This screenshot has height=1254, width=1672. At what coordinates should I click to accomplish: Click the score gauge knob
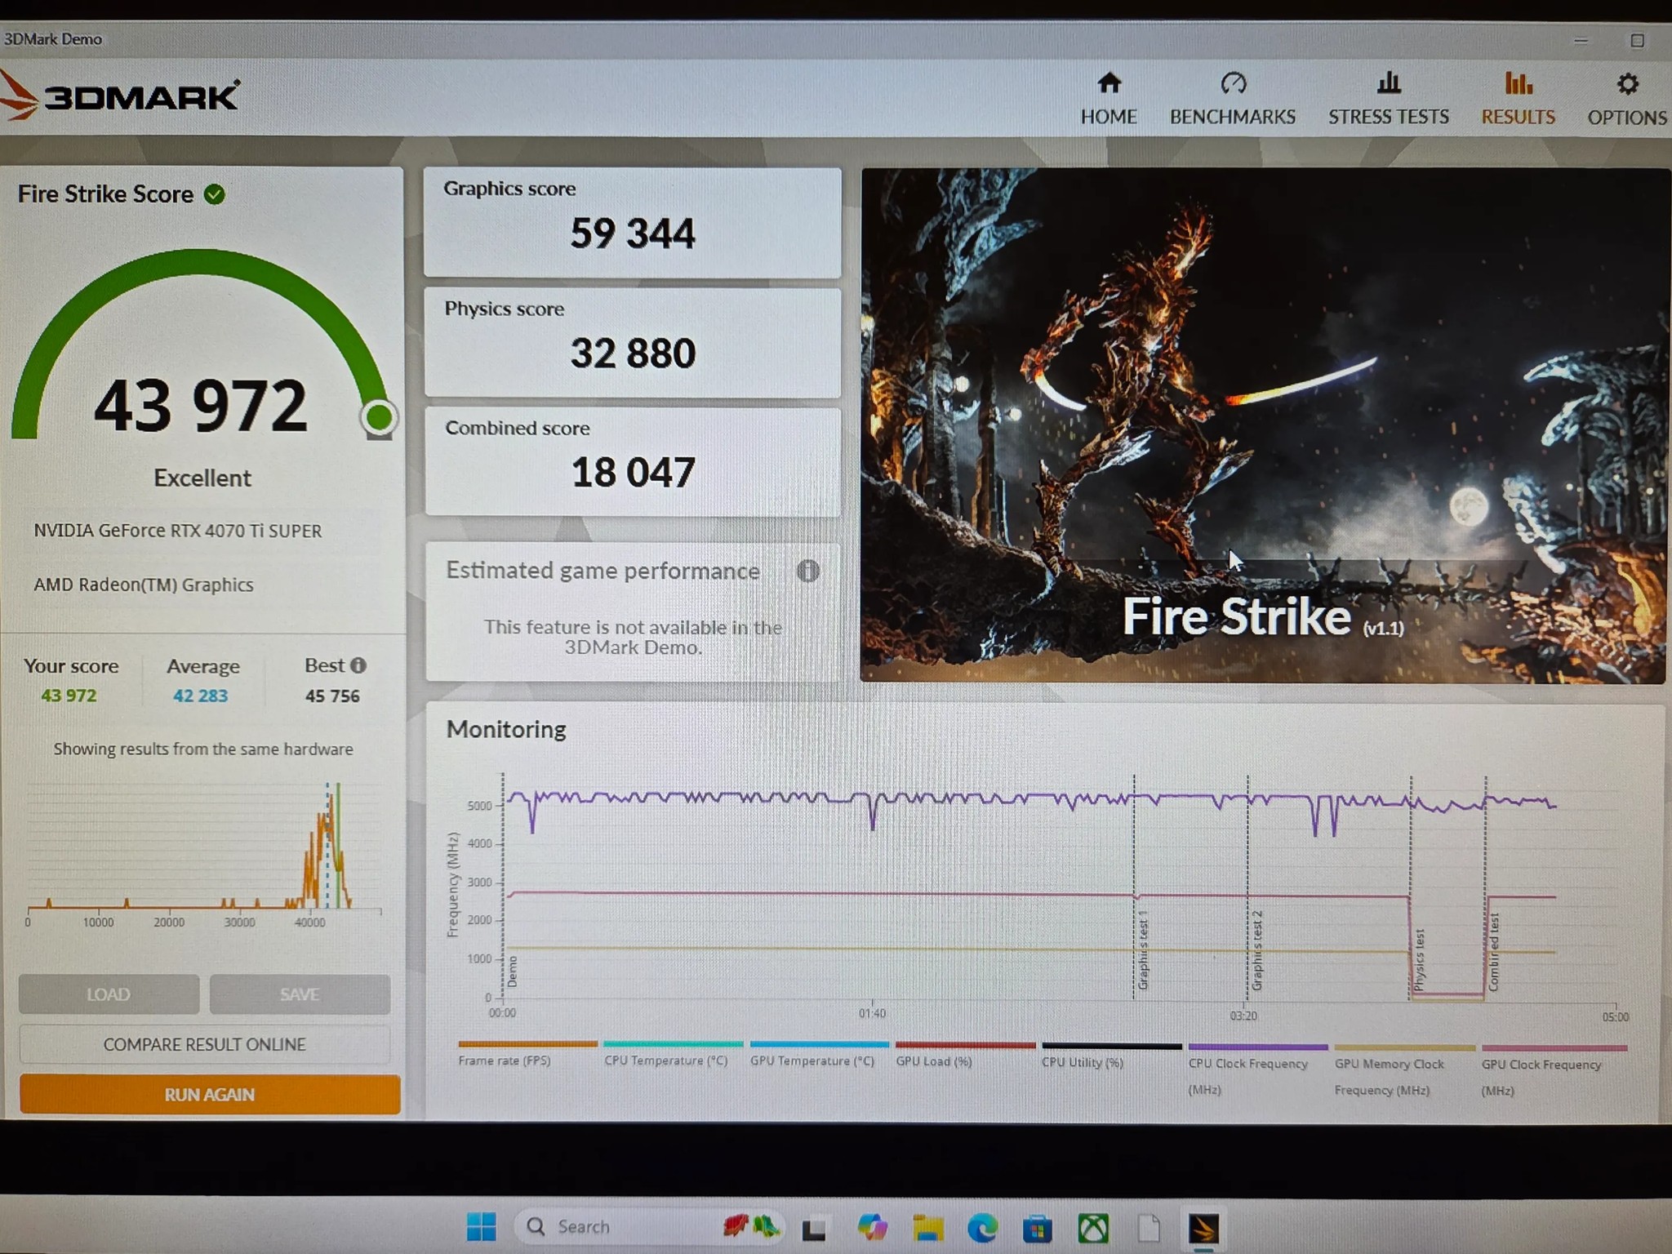[x=379, y=417]
